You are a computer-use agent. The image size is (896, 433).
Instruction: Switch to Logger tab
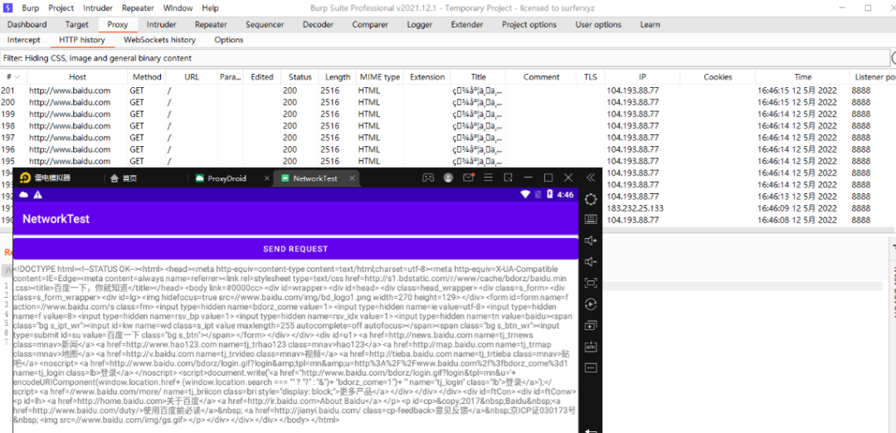(x=420, y=25)
